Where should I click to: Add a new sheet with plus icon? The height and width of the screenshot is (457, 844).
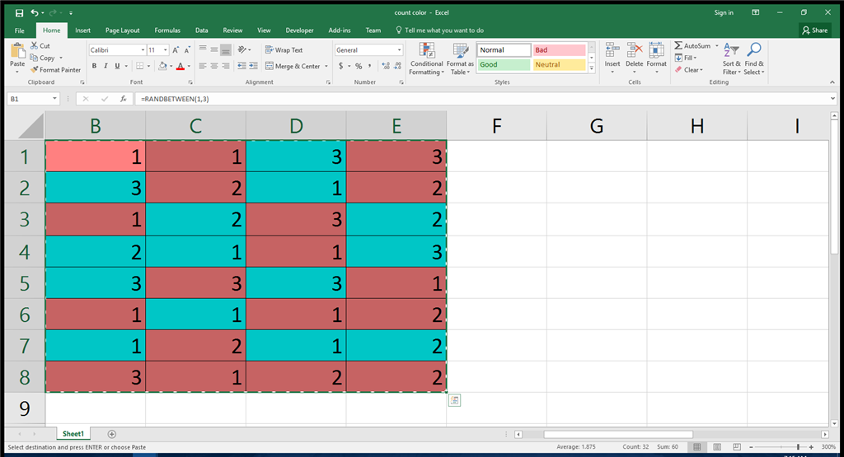tap(111, 434)
